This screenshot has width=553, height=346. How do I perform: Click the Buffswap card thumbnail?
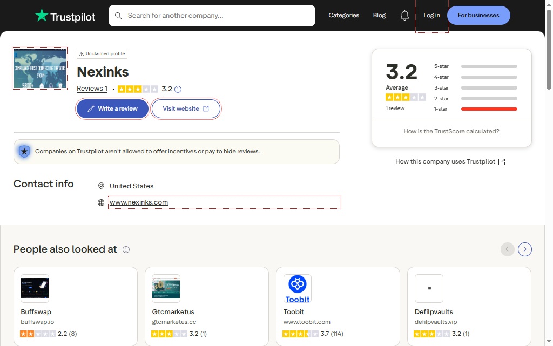[35, 288]
